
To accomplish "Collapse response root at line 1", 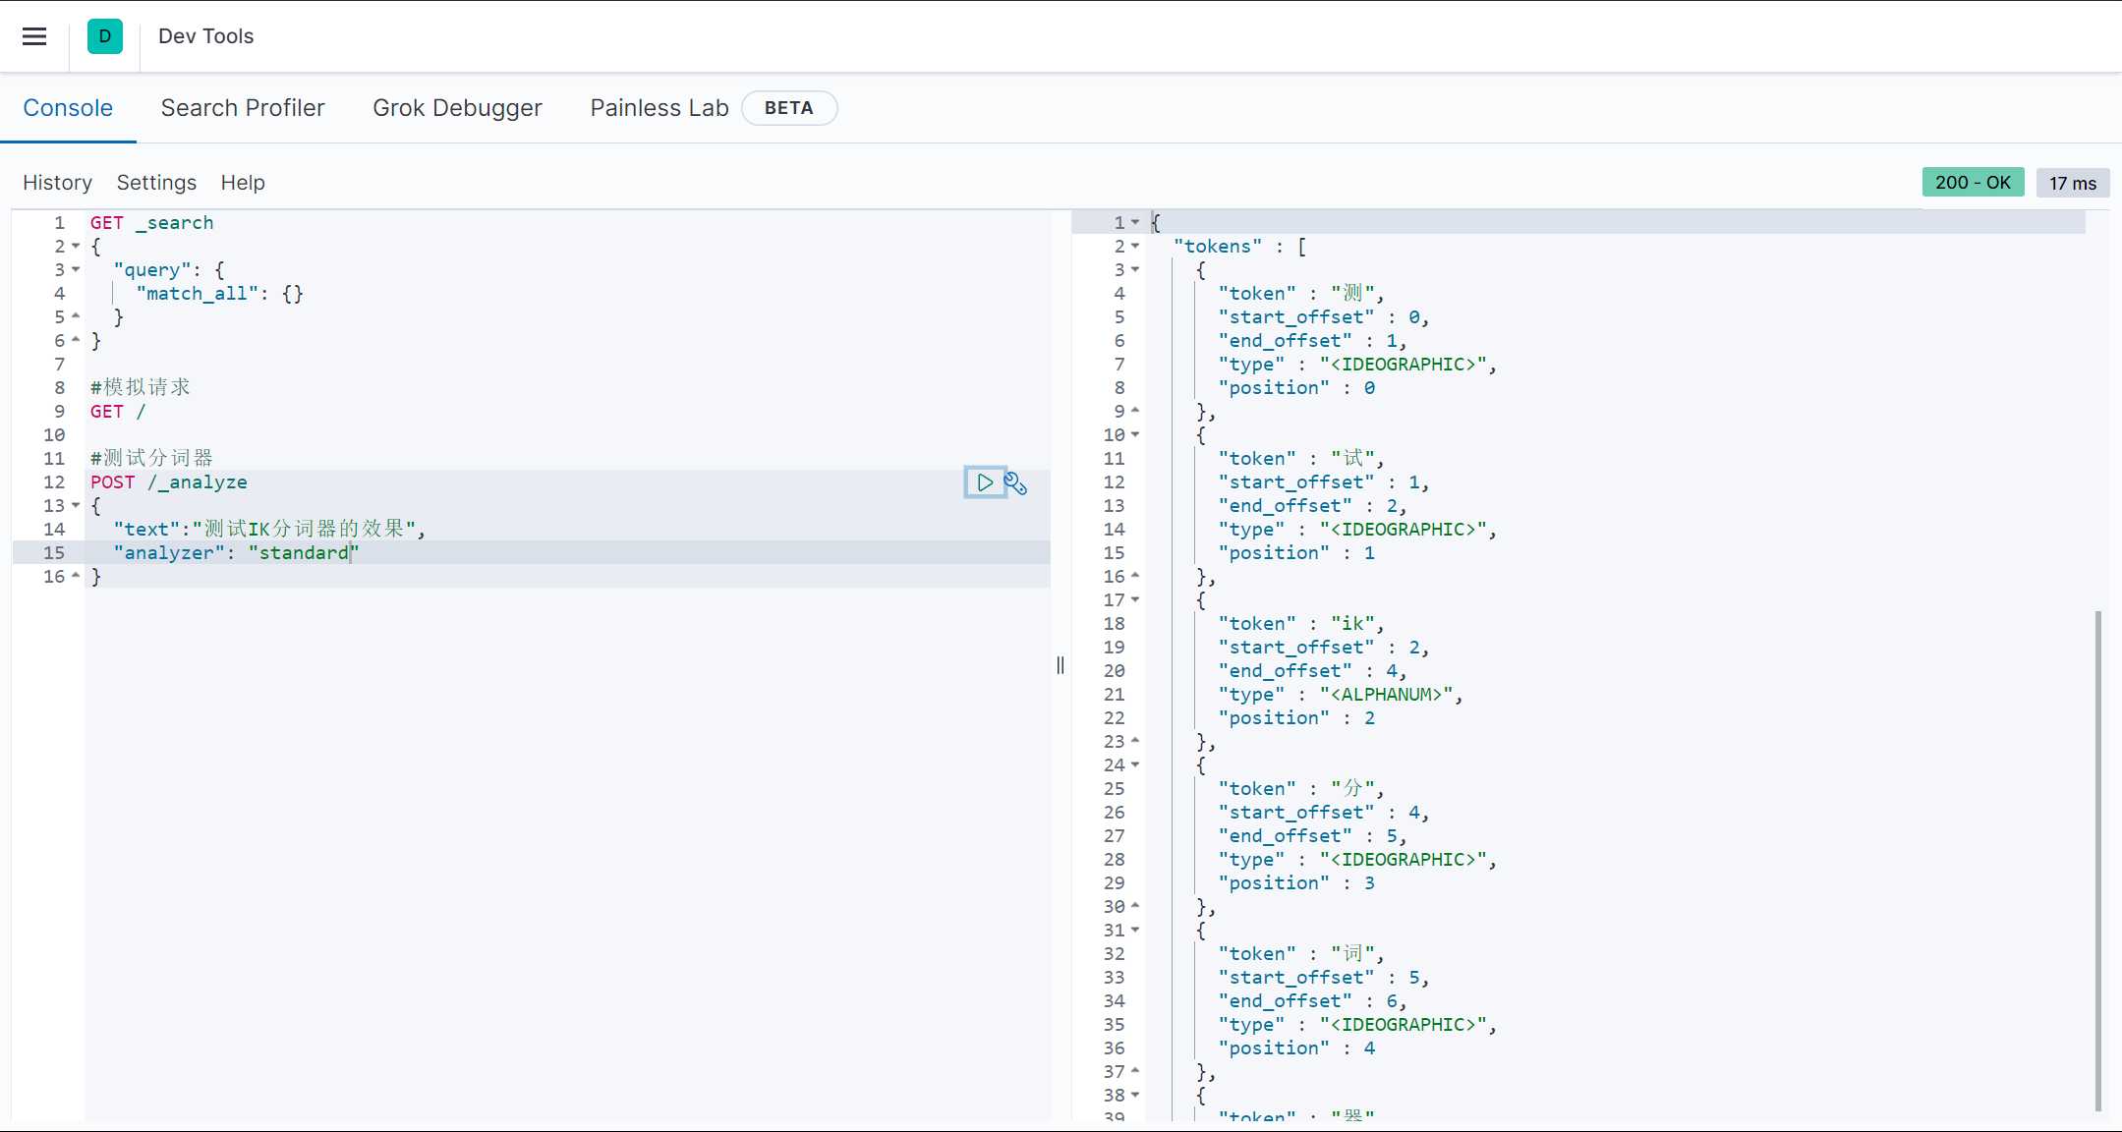I will (x=1135, y=223).
